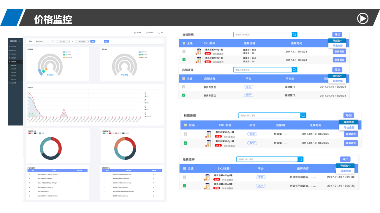Click the logout power icon in dashboard header
Viewport: 380px width, 213px height.
click(x=159, y=33)
